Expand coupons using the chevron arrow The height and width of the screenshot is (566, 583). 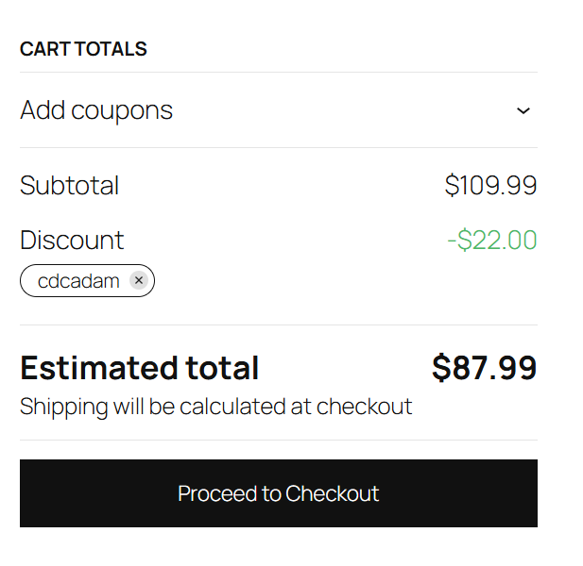coord(523,110)
